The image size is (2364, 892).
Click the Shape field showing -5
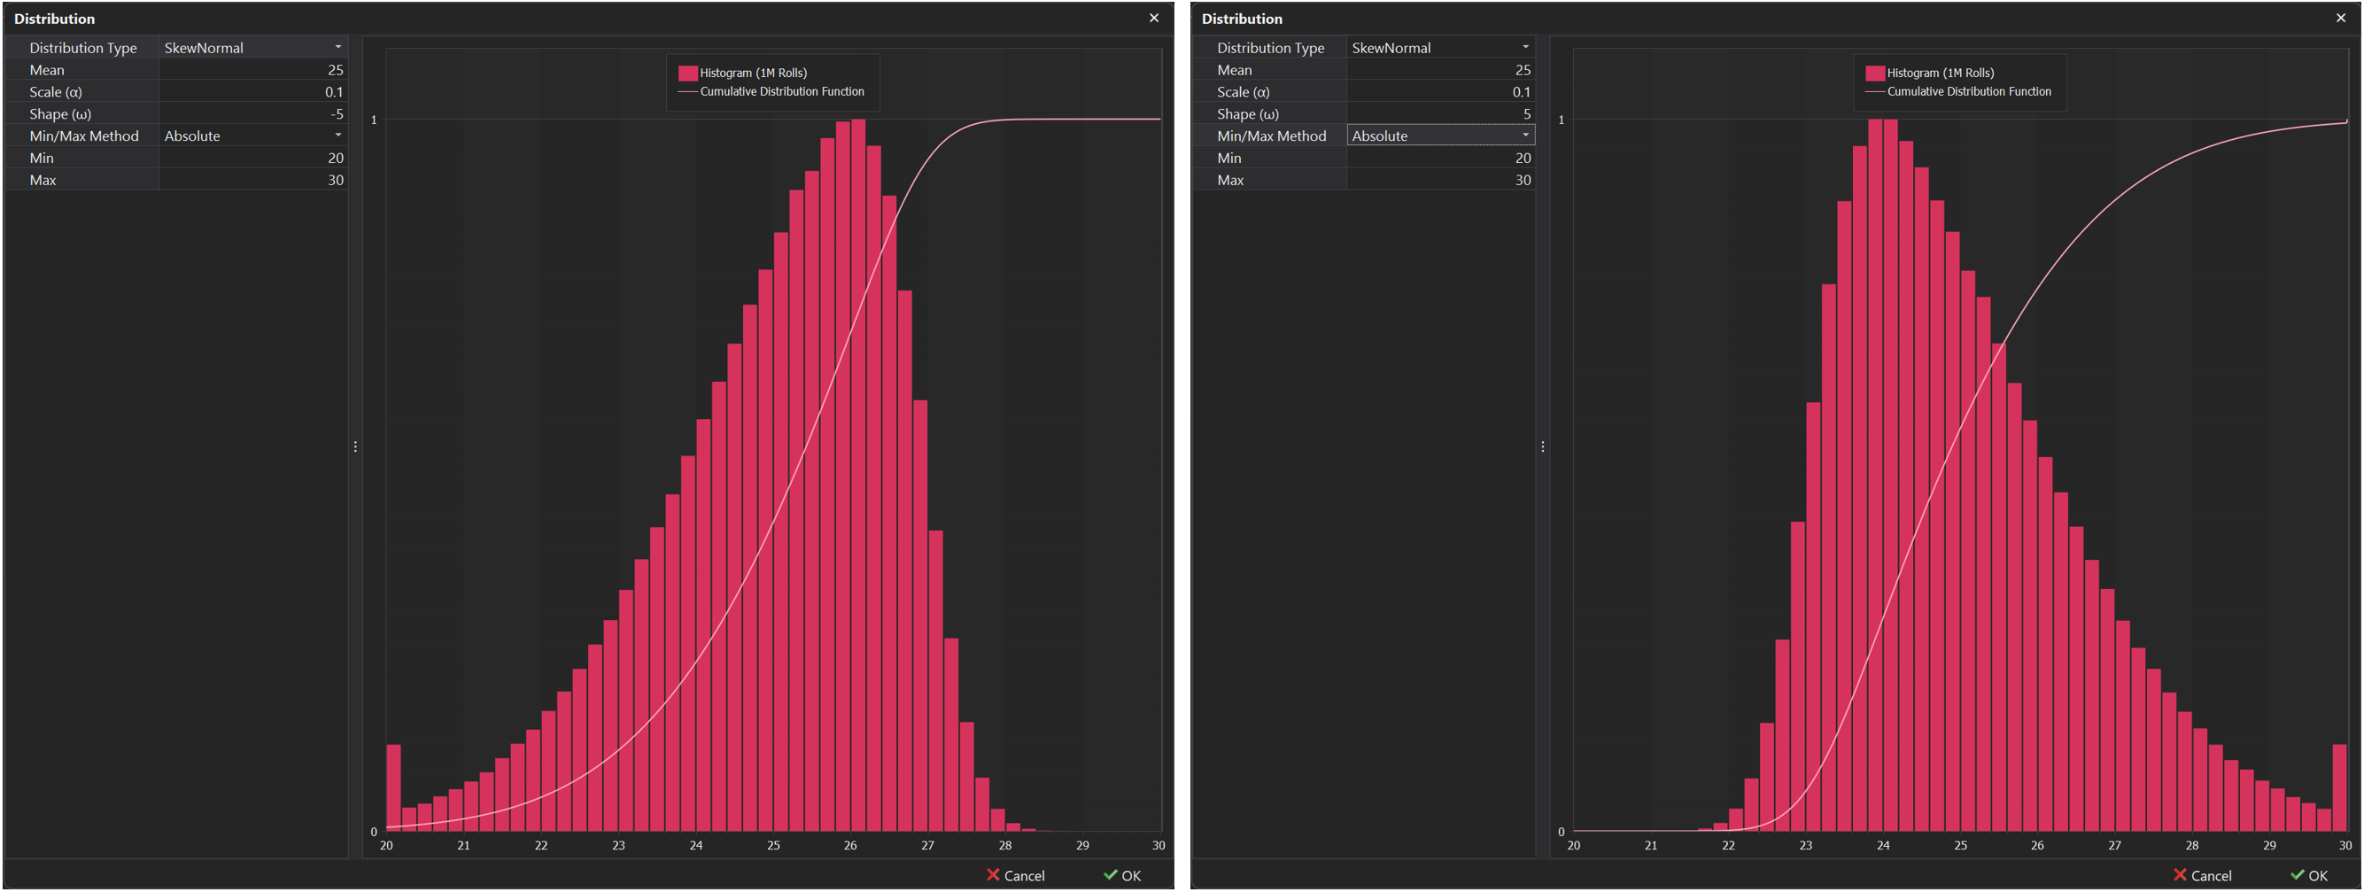pos(253,113)
